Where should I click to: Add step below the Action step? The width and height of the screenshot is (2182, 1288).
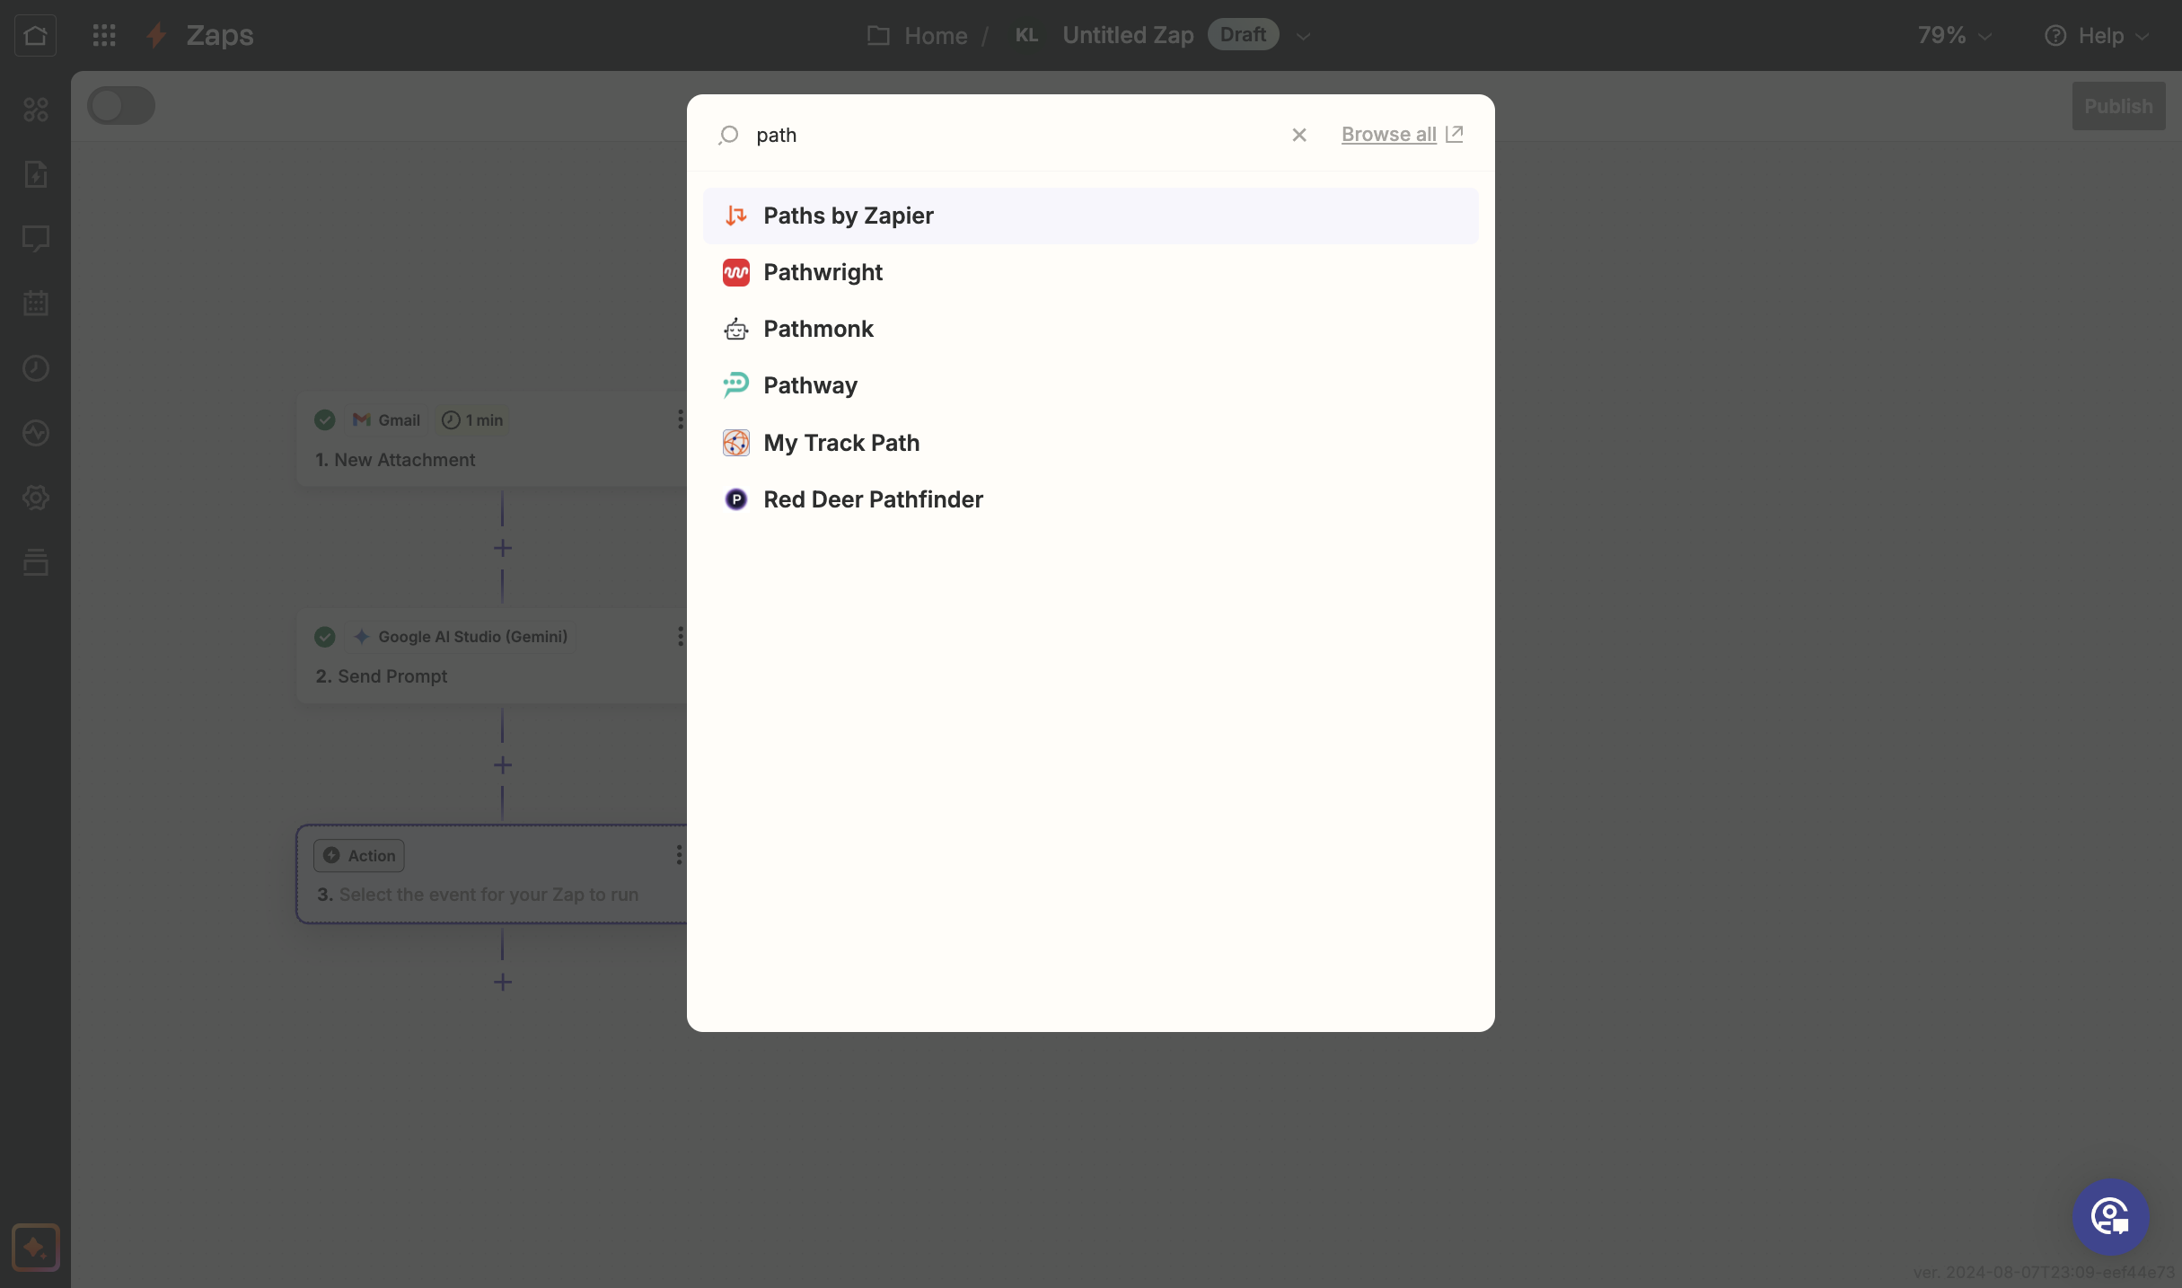[x=503, y=982]
